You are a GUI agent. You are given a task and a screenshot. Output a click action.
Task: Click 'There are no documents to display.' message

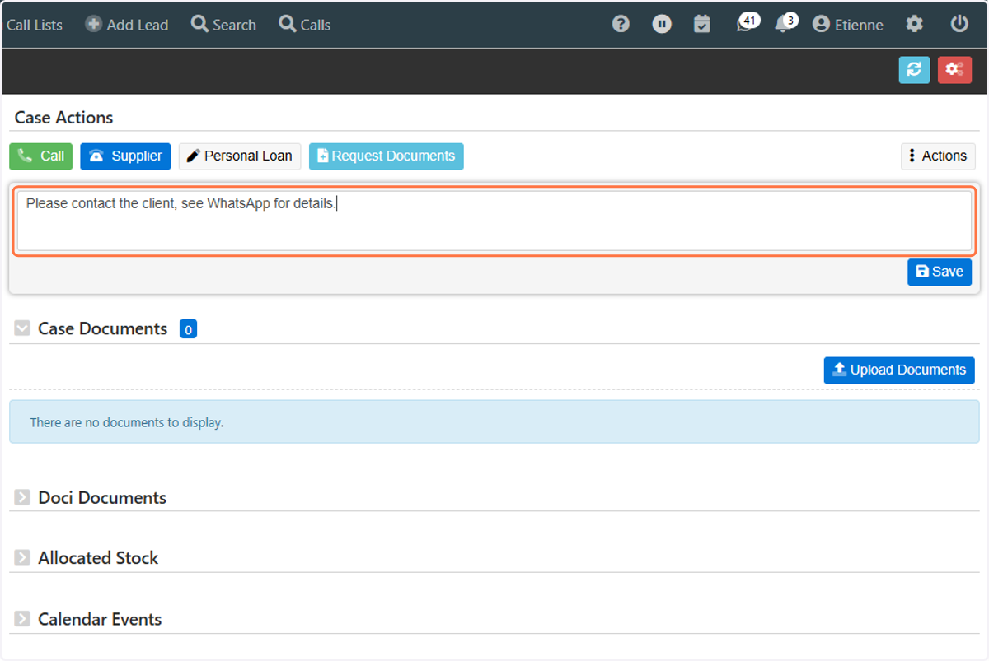pyautogui.click(x=127, y=422)
